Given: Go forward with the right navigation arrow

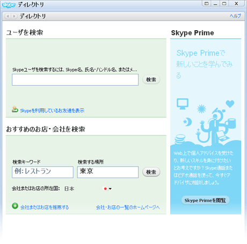Looking at the screenshot, I should point(14,16).
